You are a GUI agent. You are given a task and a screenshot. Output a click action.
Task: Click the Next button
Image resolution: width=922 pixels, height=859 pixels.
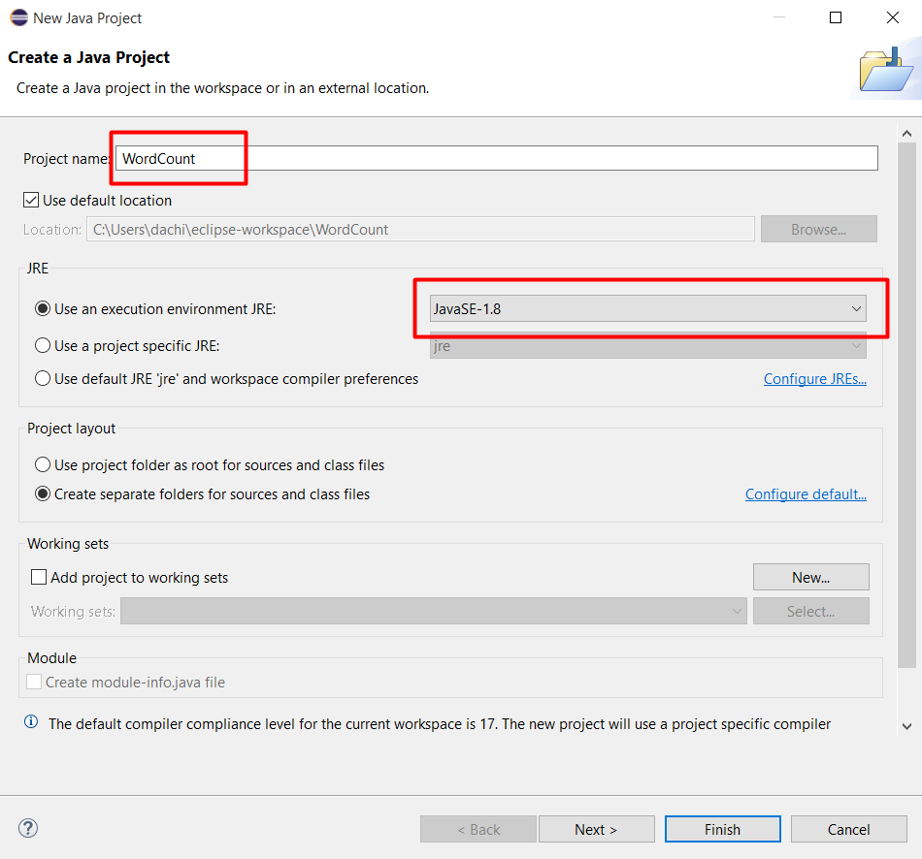click(x=596, y=829)
